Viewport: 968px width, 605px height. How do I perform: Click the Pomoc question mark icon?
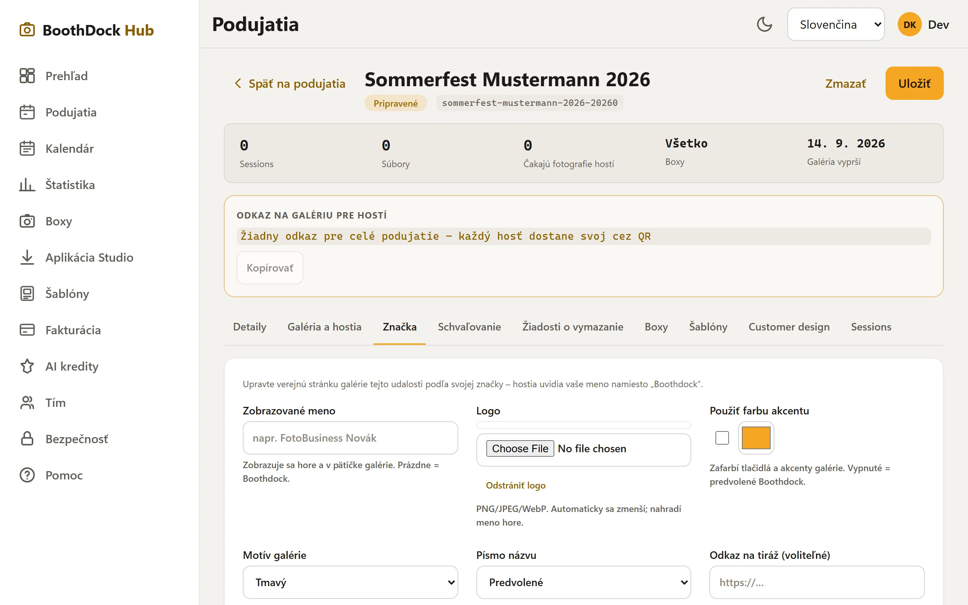click(x=27, y=475)
